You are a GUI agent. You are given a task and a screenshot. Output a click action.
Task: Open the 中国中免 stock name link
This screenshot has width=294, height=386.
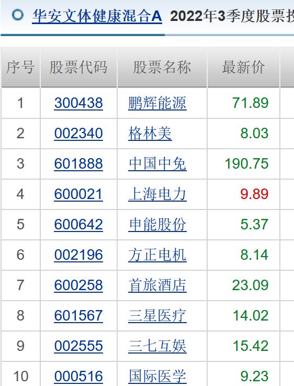[157, 164]
